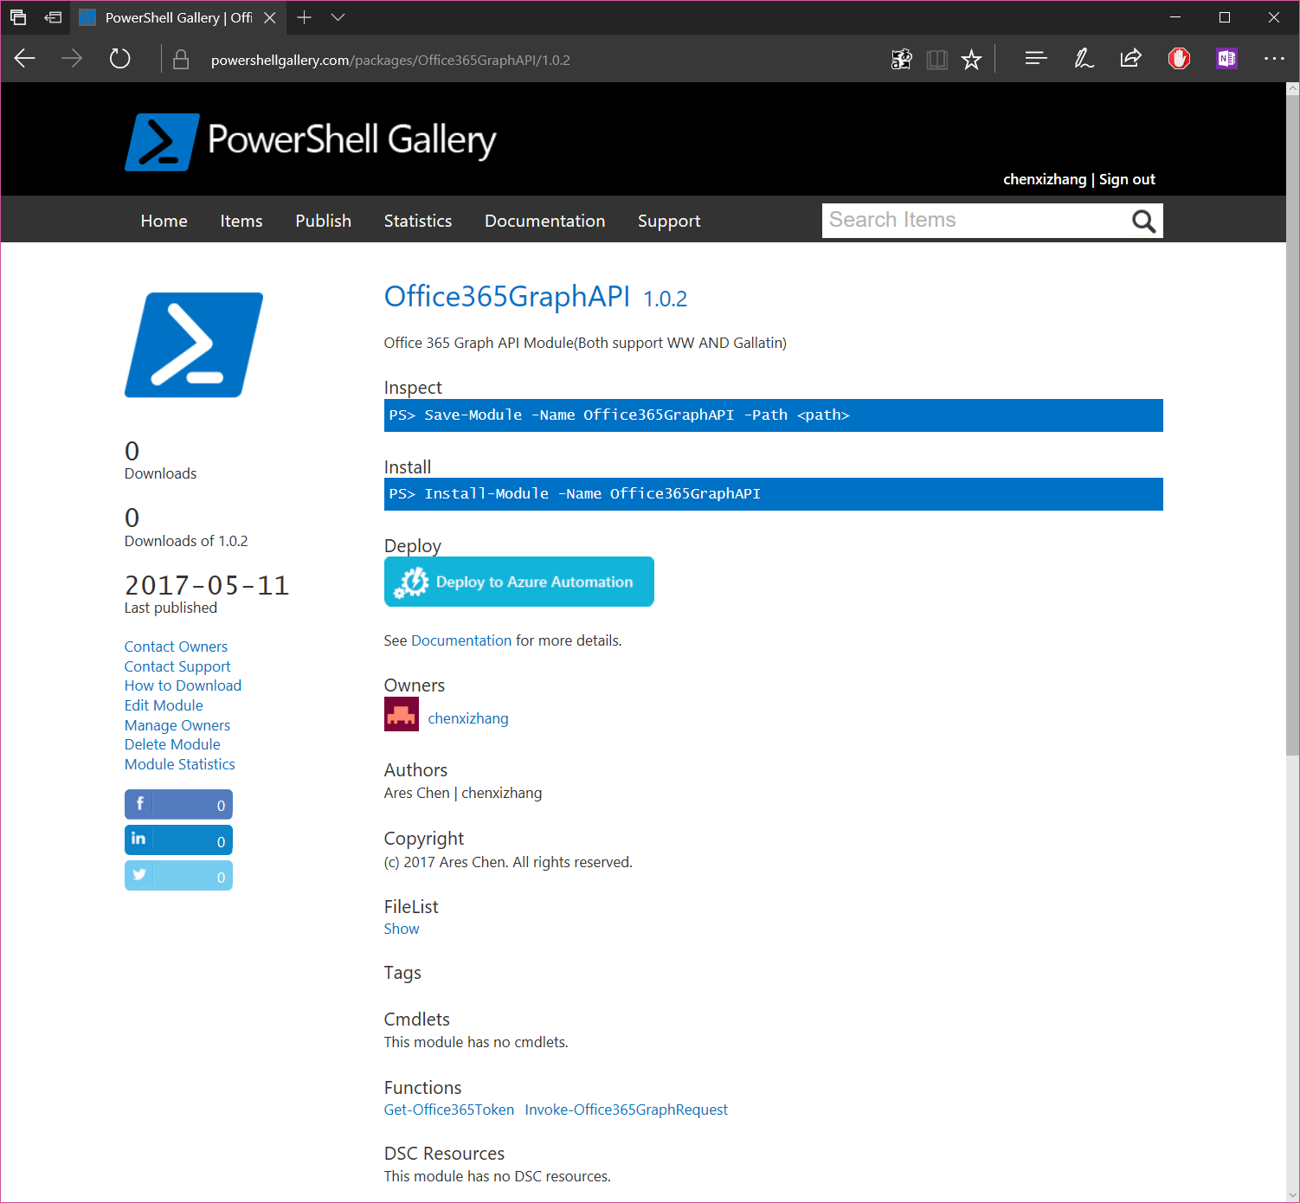This screenshot has height=1203, width=1300.
Task: Click Deploy to Azure Automation
Action: click(518, 582)
